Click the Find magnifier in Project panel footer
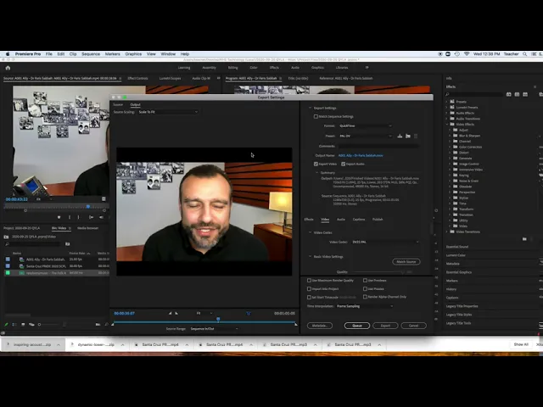The image size is (543, 407). 106,325
